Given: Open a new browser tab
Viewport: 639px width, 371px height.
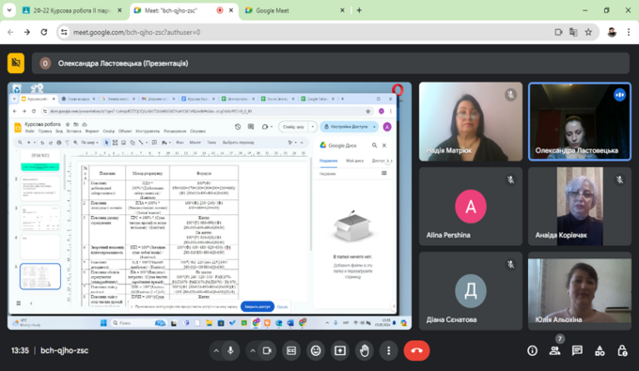Looking at the screenshot, I should click(x=359, y=10).
